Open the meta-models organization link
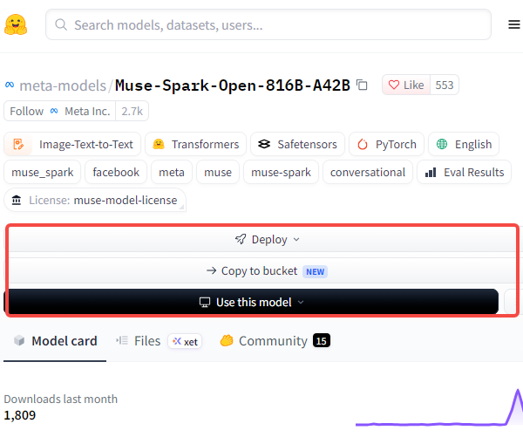The width and height of the screenshot is (523, 444). [x=63, y=85]
